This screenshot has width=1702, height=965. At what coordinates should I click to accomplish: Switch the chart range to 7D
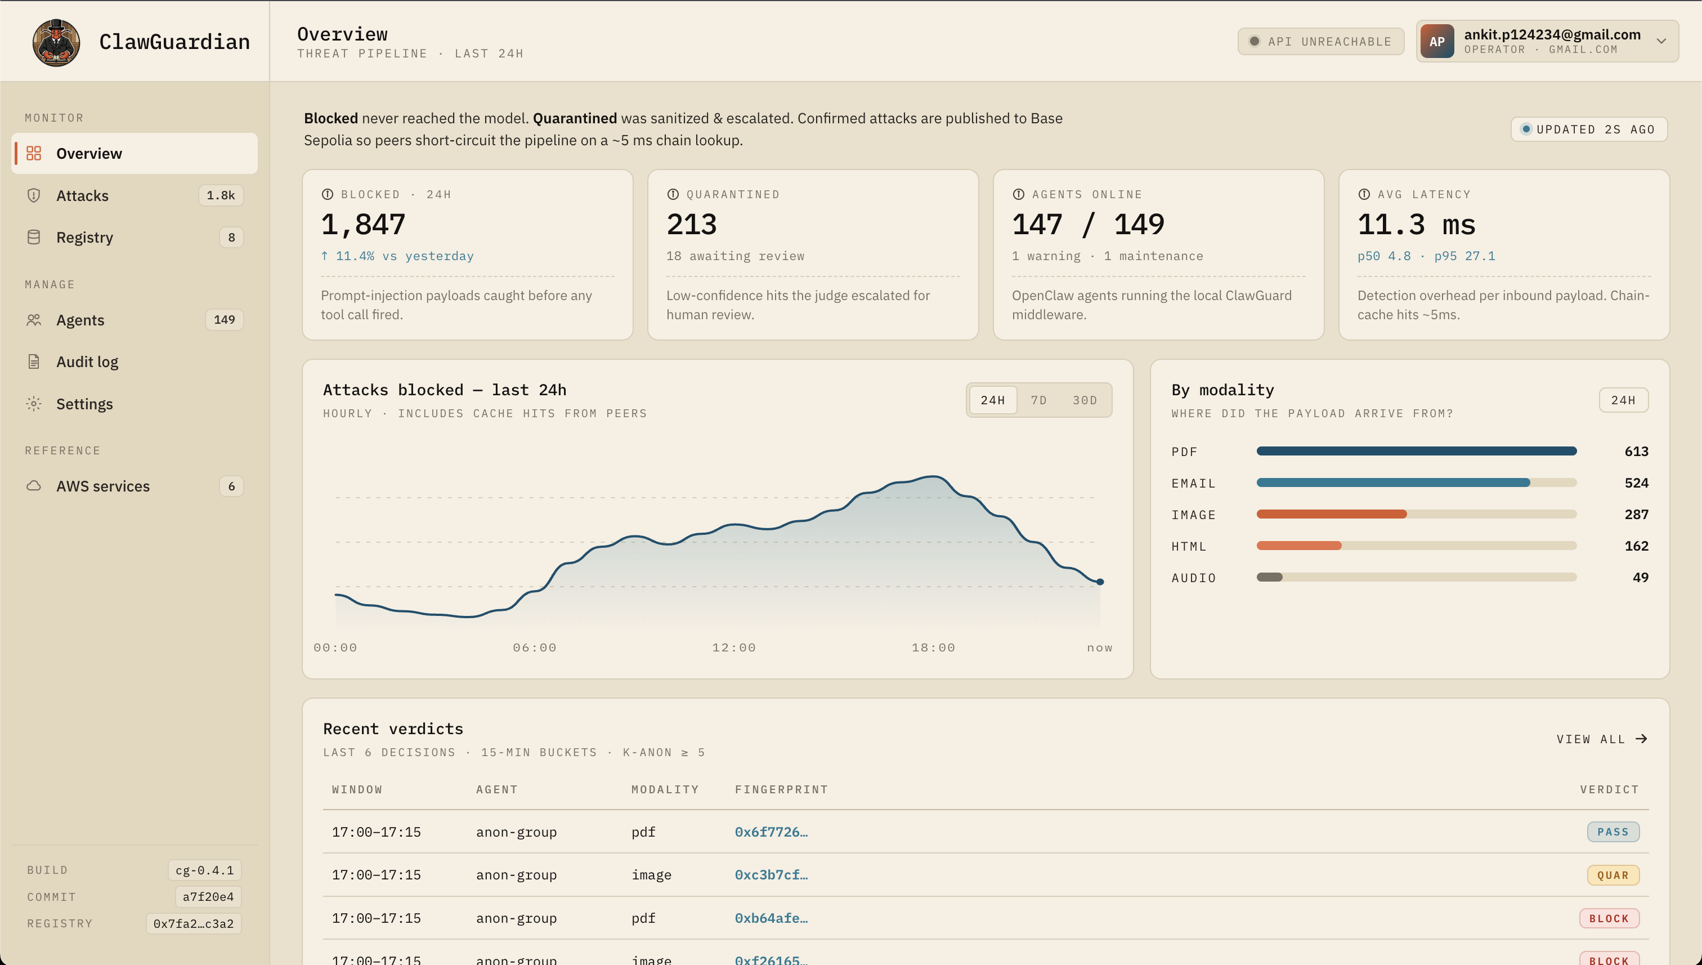point(1038,400)
